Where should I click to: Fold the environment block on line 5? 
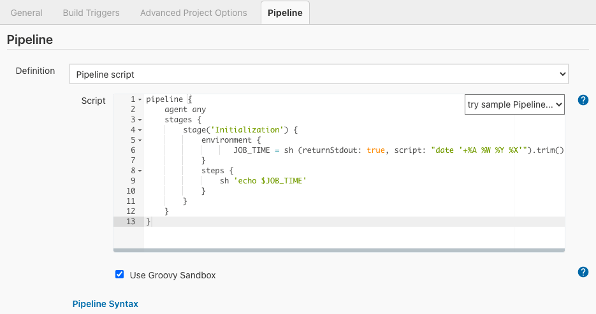(x=140, y=140)
